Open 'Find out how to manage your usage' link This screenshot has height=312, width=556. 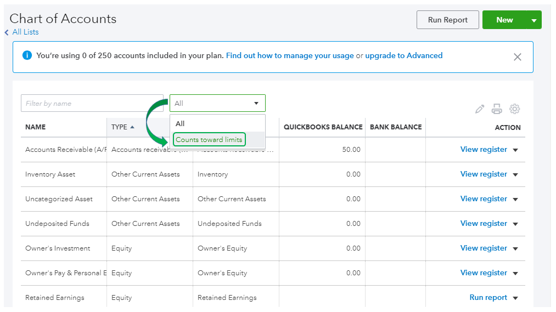tap(290, 55)
